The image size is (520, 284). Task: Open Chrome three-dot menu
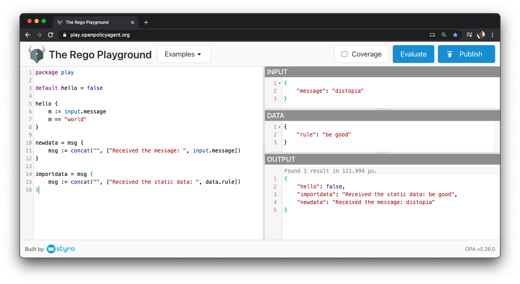point(492,35)
